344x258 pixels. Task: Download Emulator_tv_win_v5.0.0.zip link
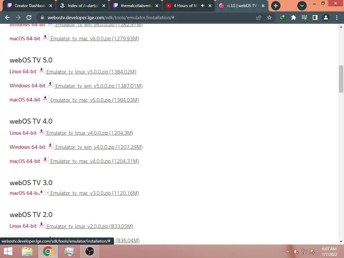pos(99,86)
